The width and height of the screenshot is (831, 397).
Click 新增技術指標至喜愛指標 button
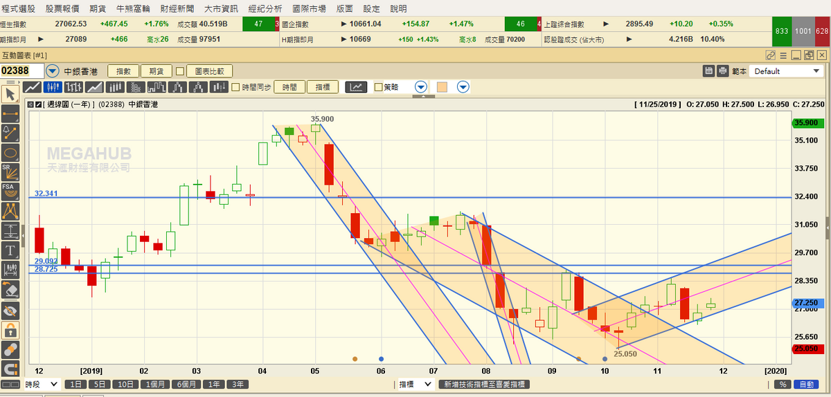484,385
